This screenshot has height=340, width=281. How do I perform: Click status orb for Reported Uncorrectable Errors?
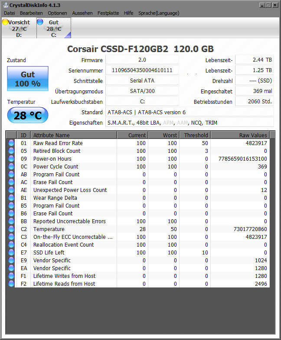11,221
